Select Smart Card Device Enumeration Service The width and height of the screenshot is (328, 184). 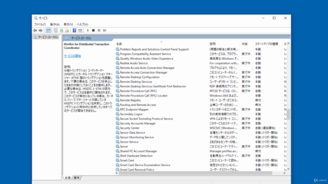point(145,165)
